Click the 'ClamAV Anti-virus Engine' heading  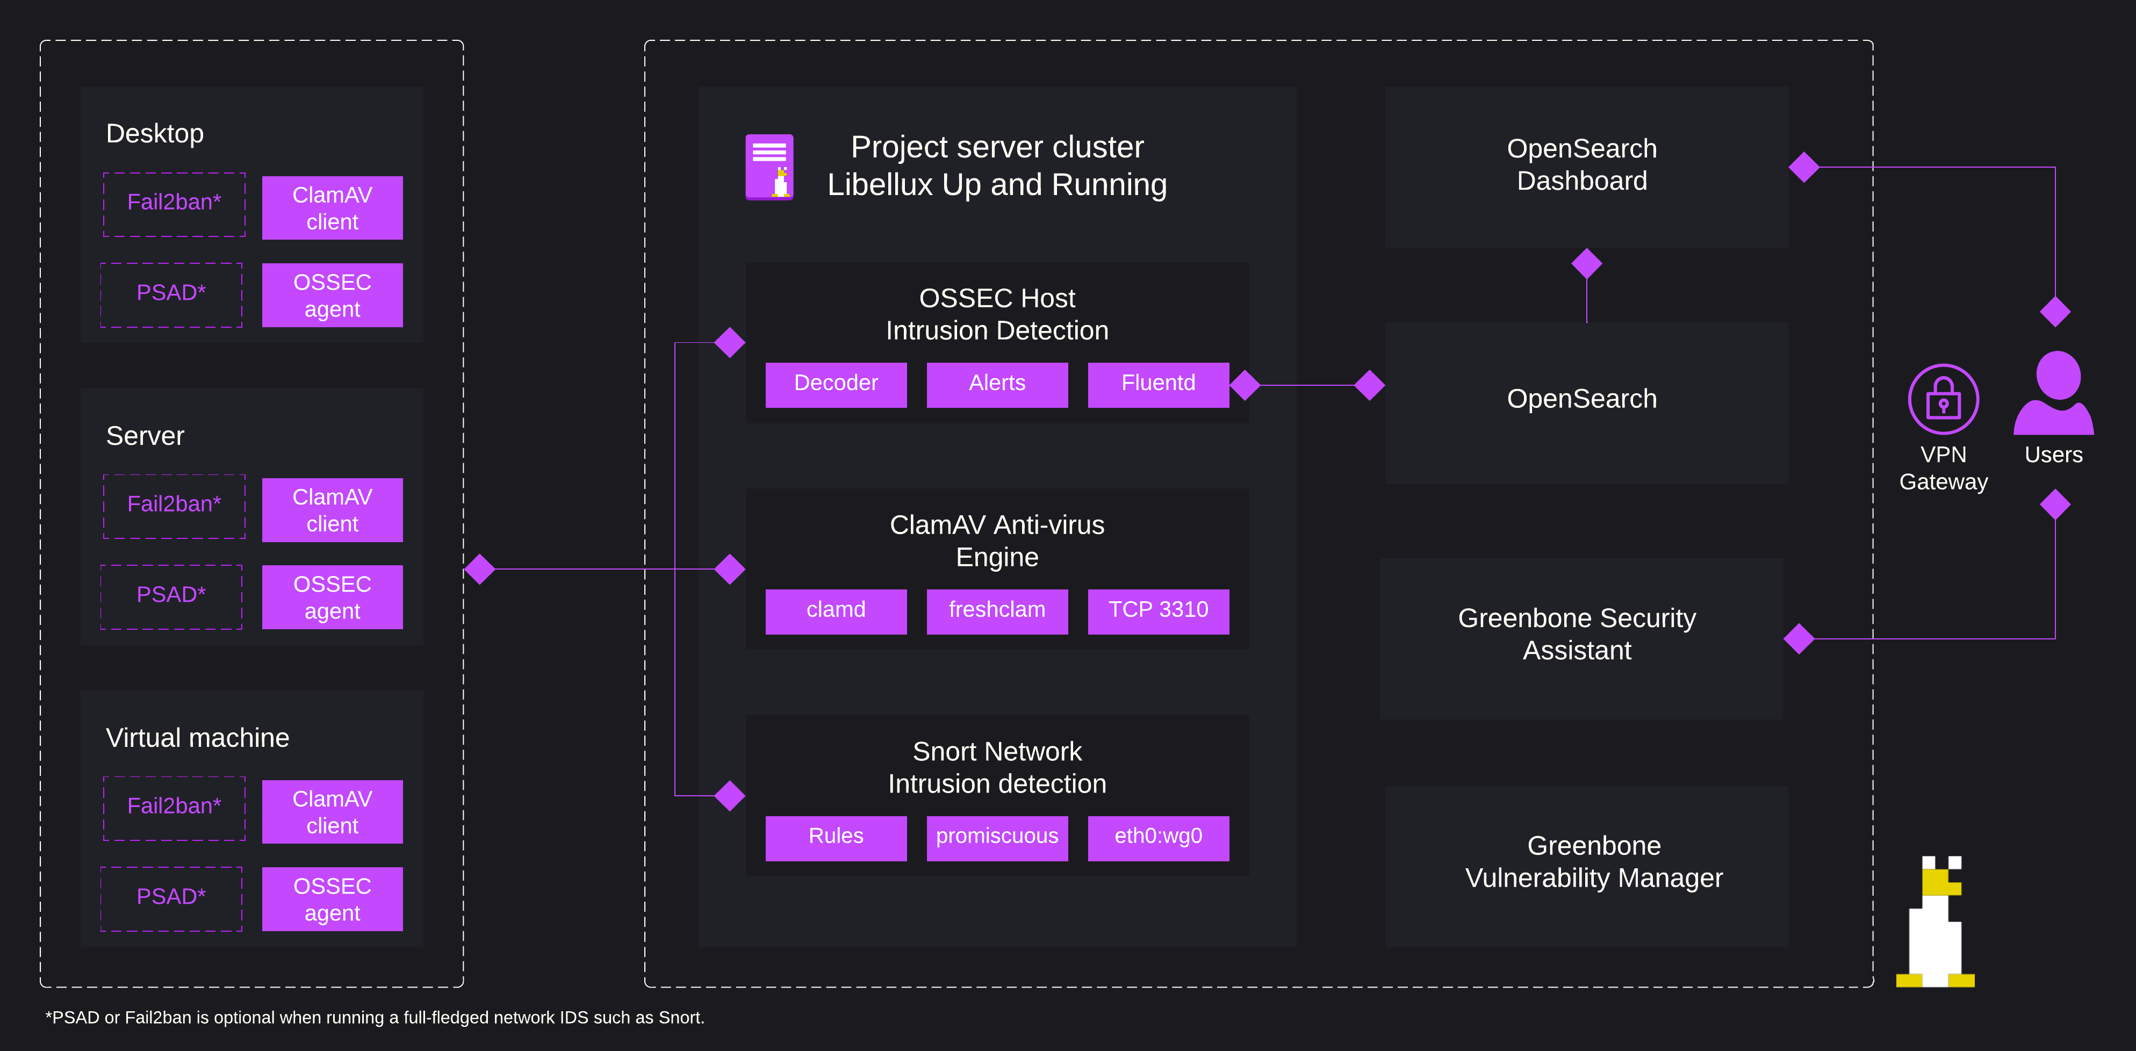[x=997, y=541]
